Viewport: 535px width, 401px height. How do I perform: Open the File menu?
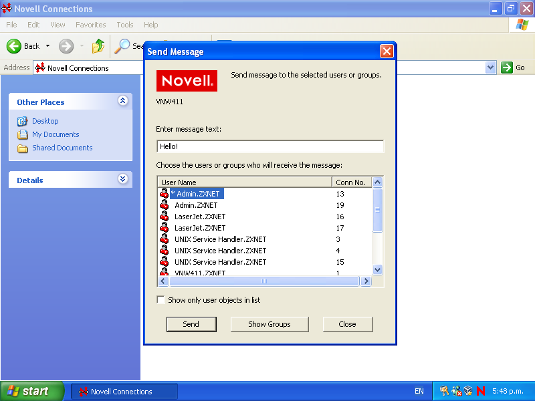[11, 25]
